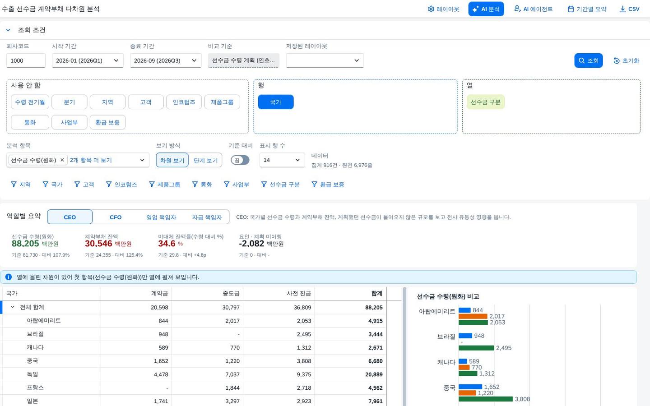Select the 환급 보증 dimension chip
This screenshot has width=650, height=406.
pos(107,122)
